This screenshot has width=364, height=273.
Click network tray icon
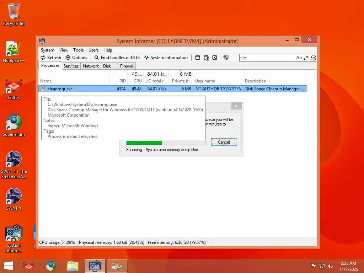tap(322, 266)
